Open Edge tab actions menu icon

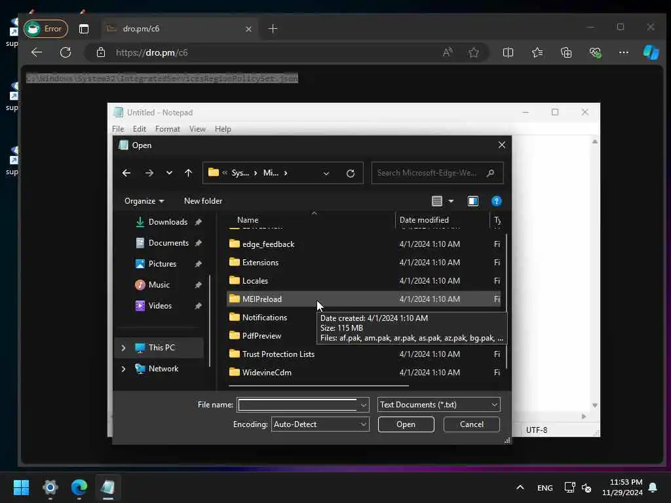[84, 29]
